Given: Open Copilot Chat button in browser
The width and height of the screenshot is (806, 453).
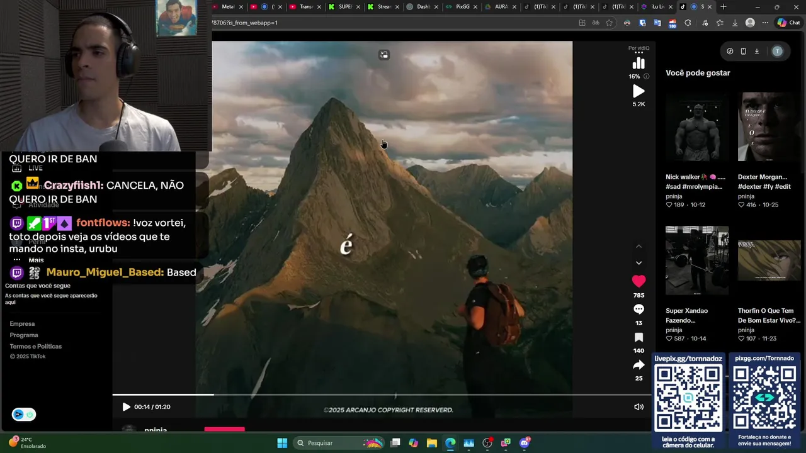Looking at the screenshot, I should (x=788, y=23).
